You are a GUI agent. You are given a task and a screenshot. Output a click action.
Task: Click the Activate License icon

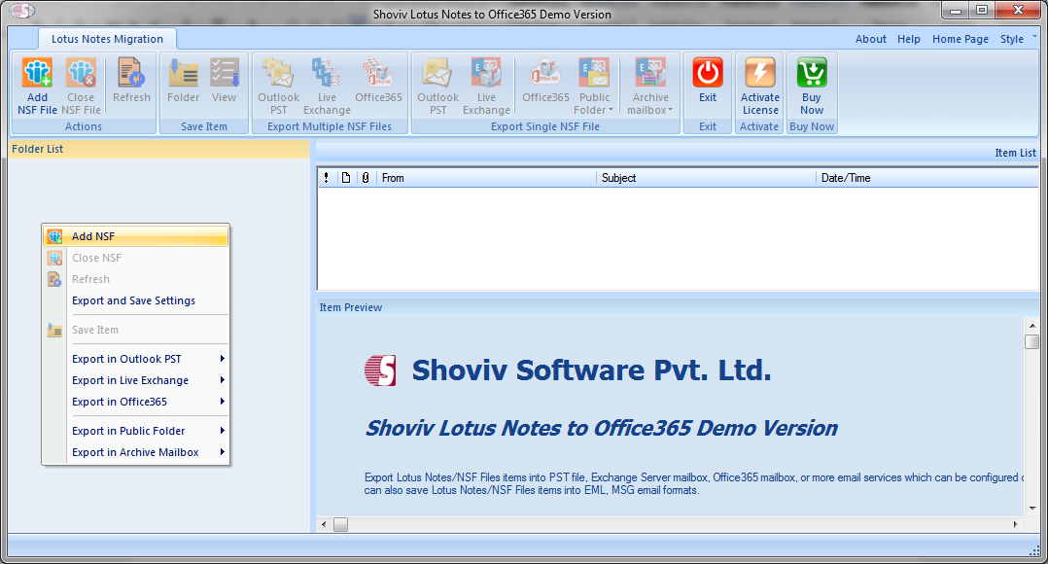tap(760, 72)
